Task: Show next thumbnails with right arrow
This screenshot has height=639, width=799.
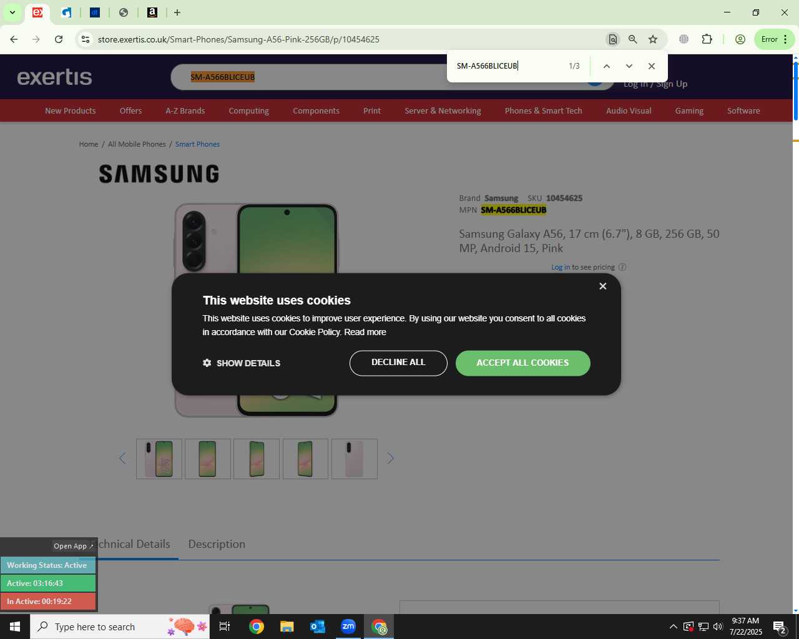Action: pos(391,459)
